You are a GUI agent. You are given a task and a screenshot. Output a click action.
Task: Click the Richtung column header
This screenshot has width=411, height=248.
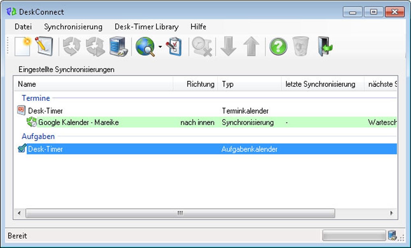tap(200, 84)
